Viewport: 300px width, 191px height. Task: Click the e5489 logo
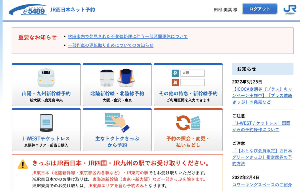point(28,10)
